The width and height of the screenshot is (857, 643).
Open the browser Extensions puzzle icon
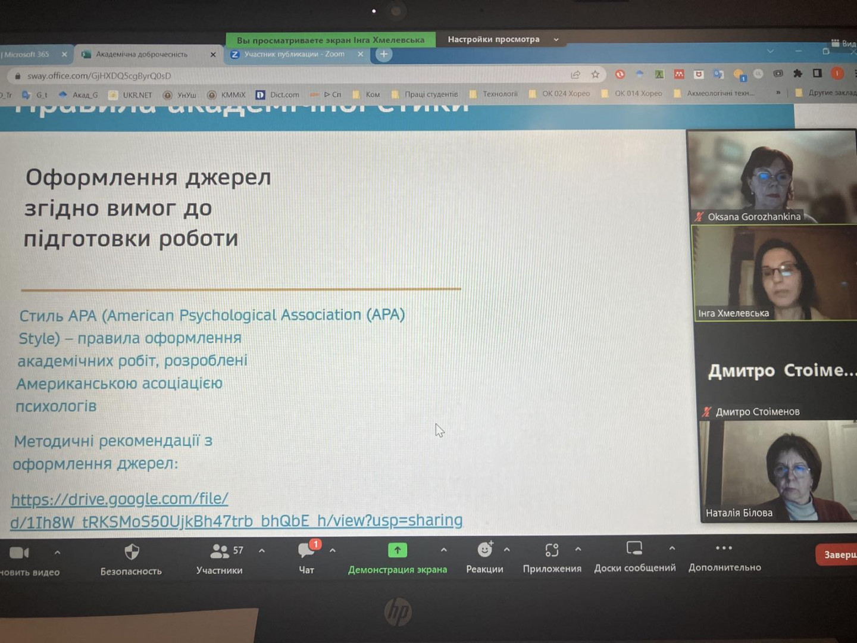(798, 73)
